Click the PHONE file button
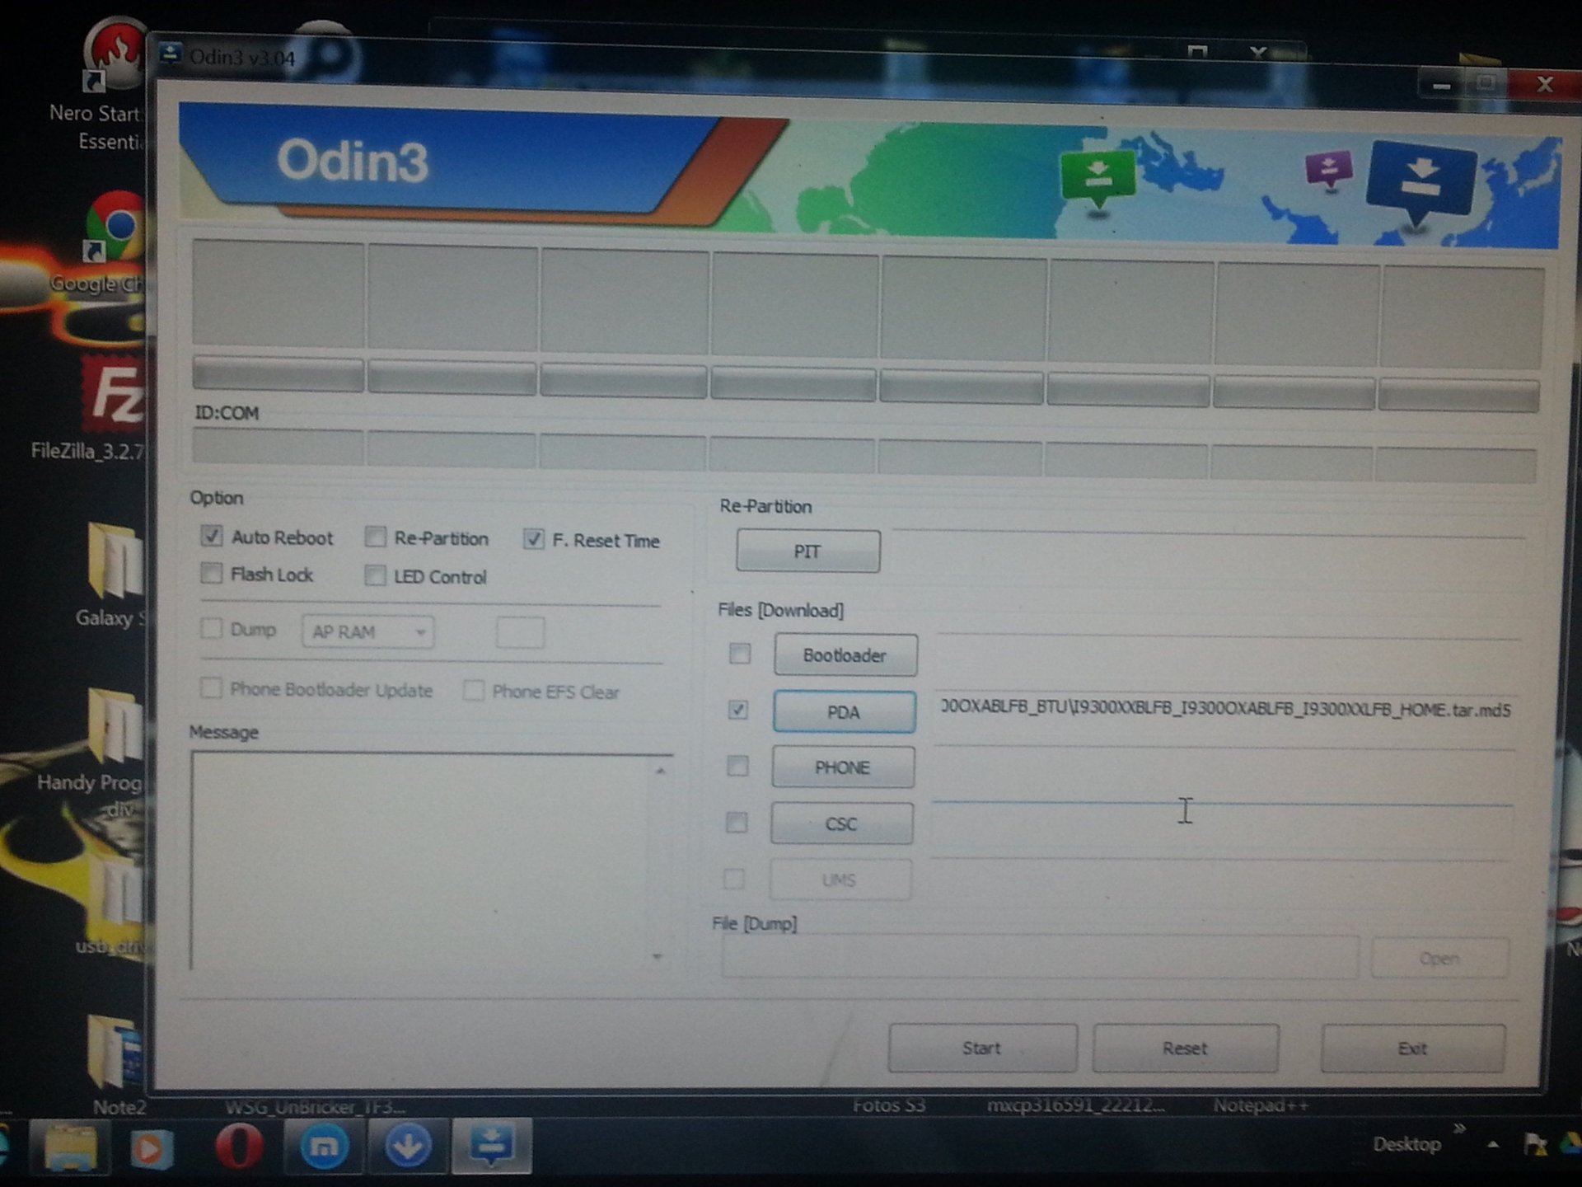 pos(842,767)
